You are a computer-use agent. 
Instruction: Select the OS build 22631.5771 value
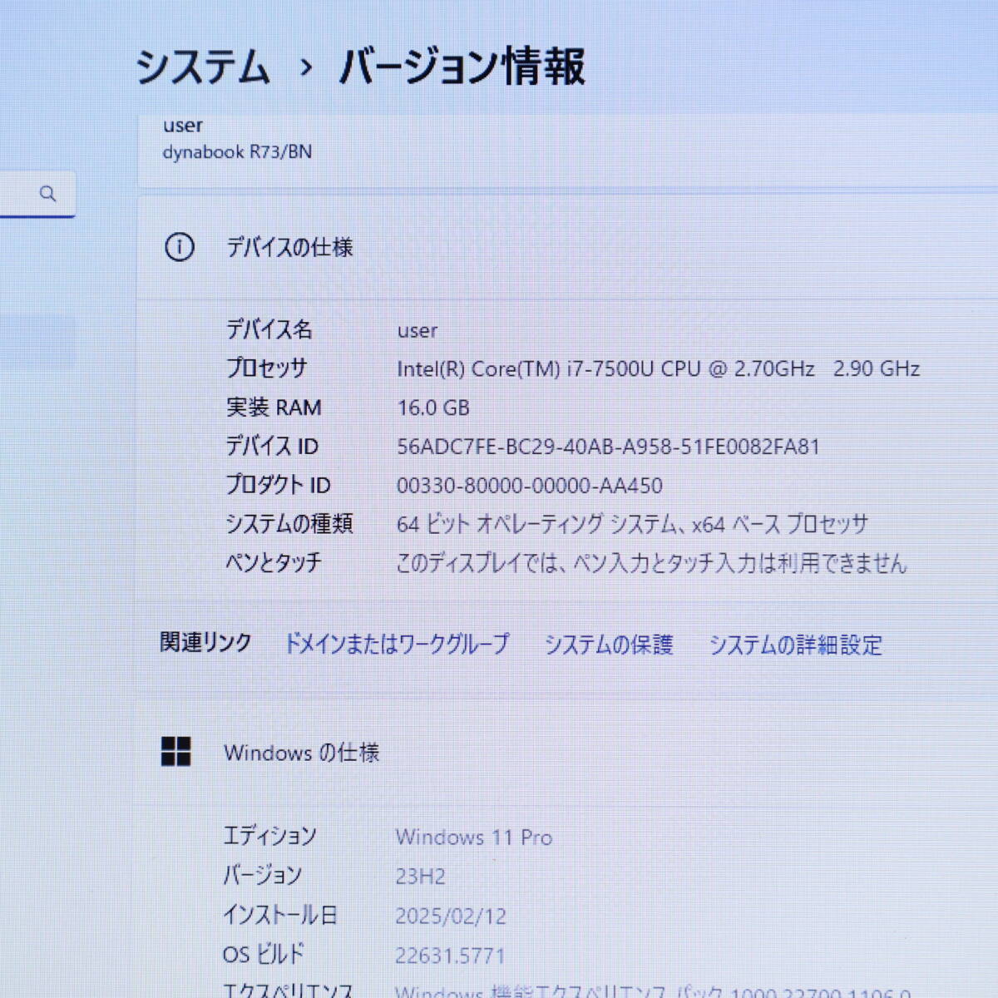point(450,956)
